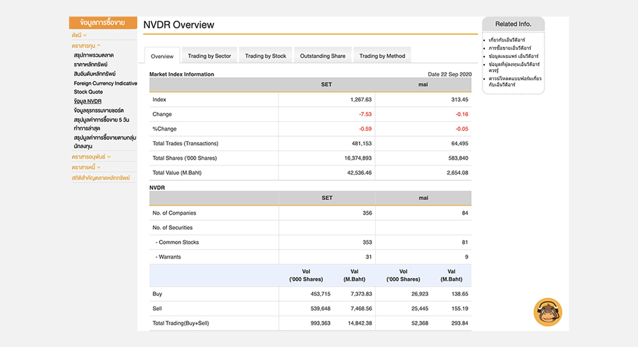
Task: Open เกี่ยวกับเอ็นวีดีอาร์ related info link
Action: click(x=507, y=39)
